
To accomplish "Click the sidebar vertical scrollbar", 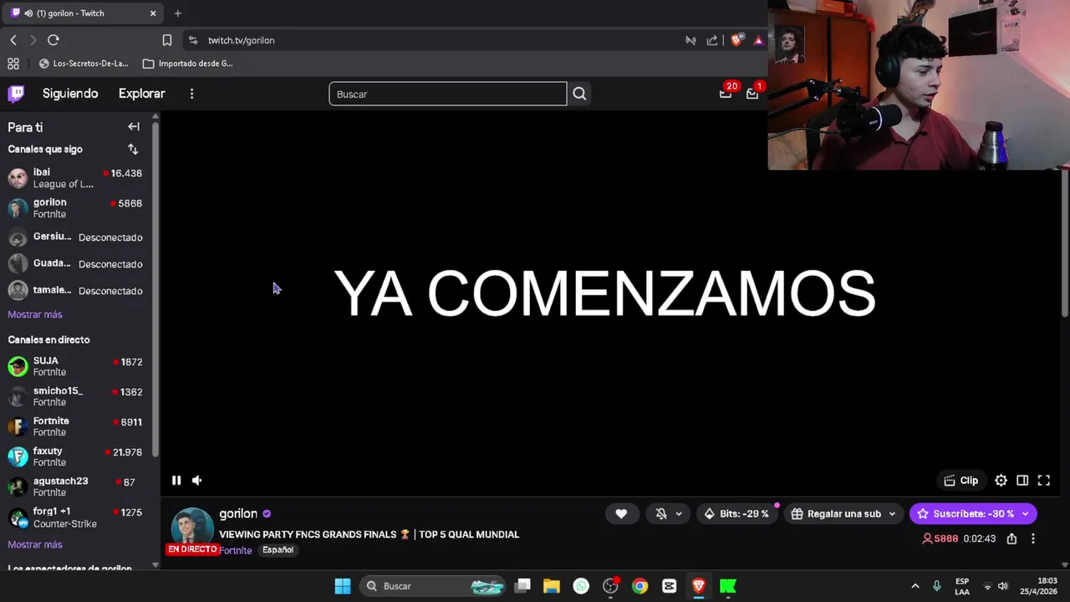I will (x=155, y=288).
